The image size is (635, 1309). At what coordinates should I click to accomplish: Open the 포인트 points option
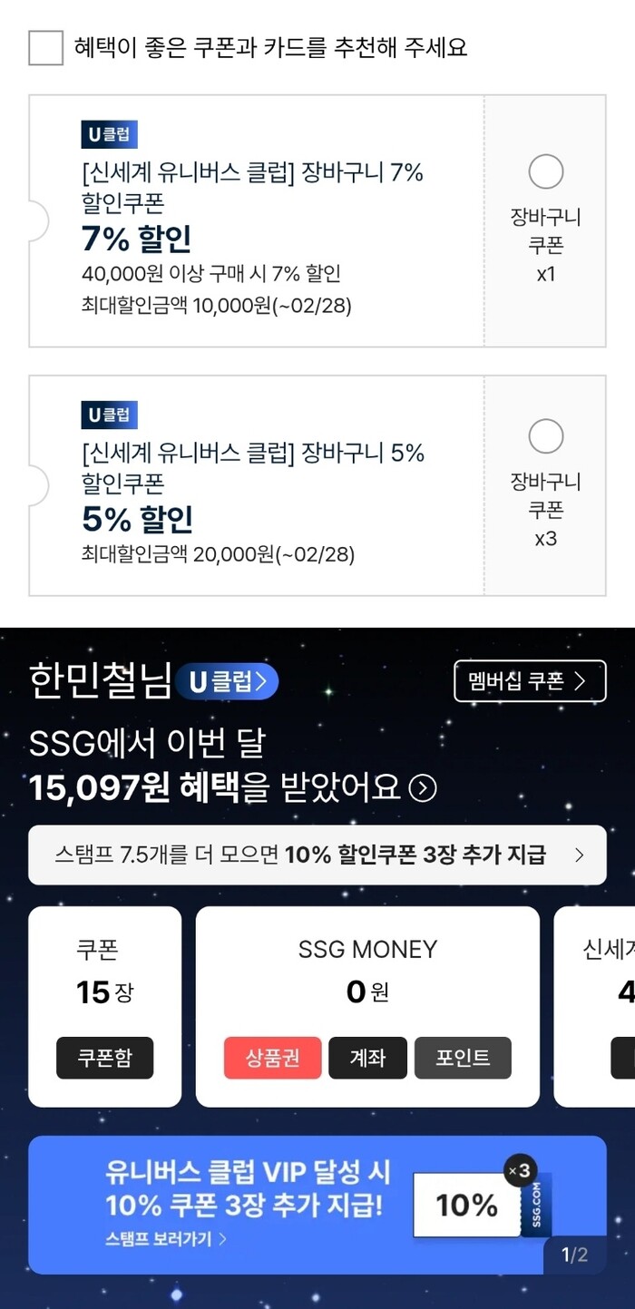click(x=463, y=1058)
